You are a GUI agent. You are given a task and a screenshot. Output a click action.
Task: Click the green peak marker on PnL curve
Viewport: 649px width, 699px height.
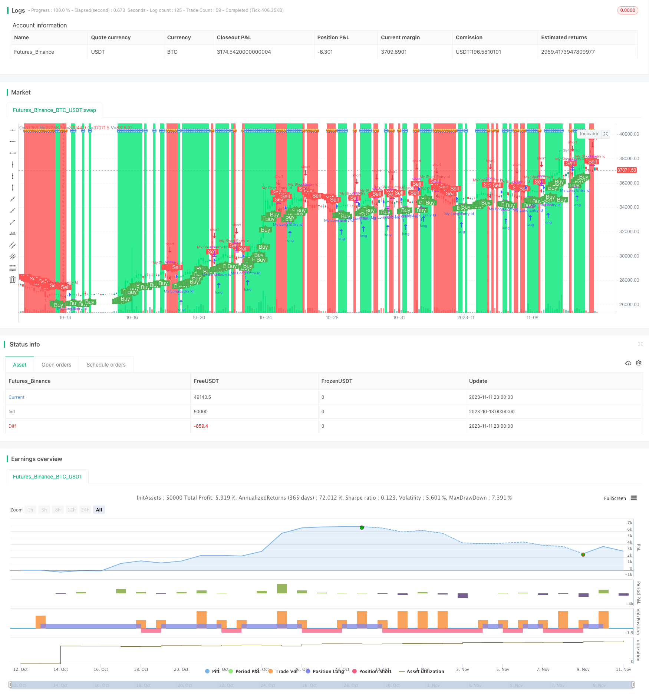tap(362, 527)
